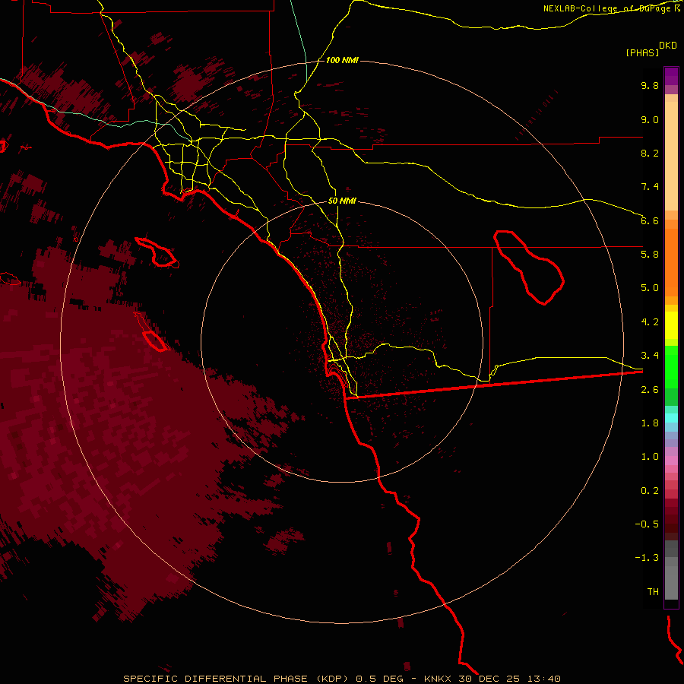Viewport: 684px width, 684px height.
Task: Select the 7.4 scale label
Action: (x=650, y=187)
